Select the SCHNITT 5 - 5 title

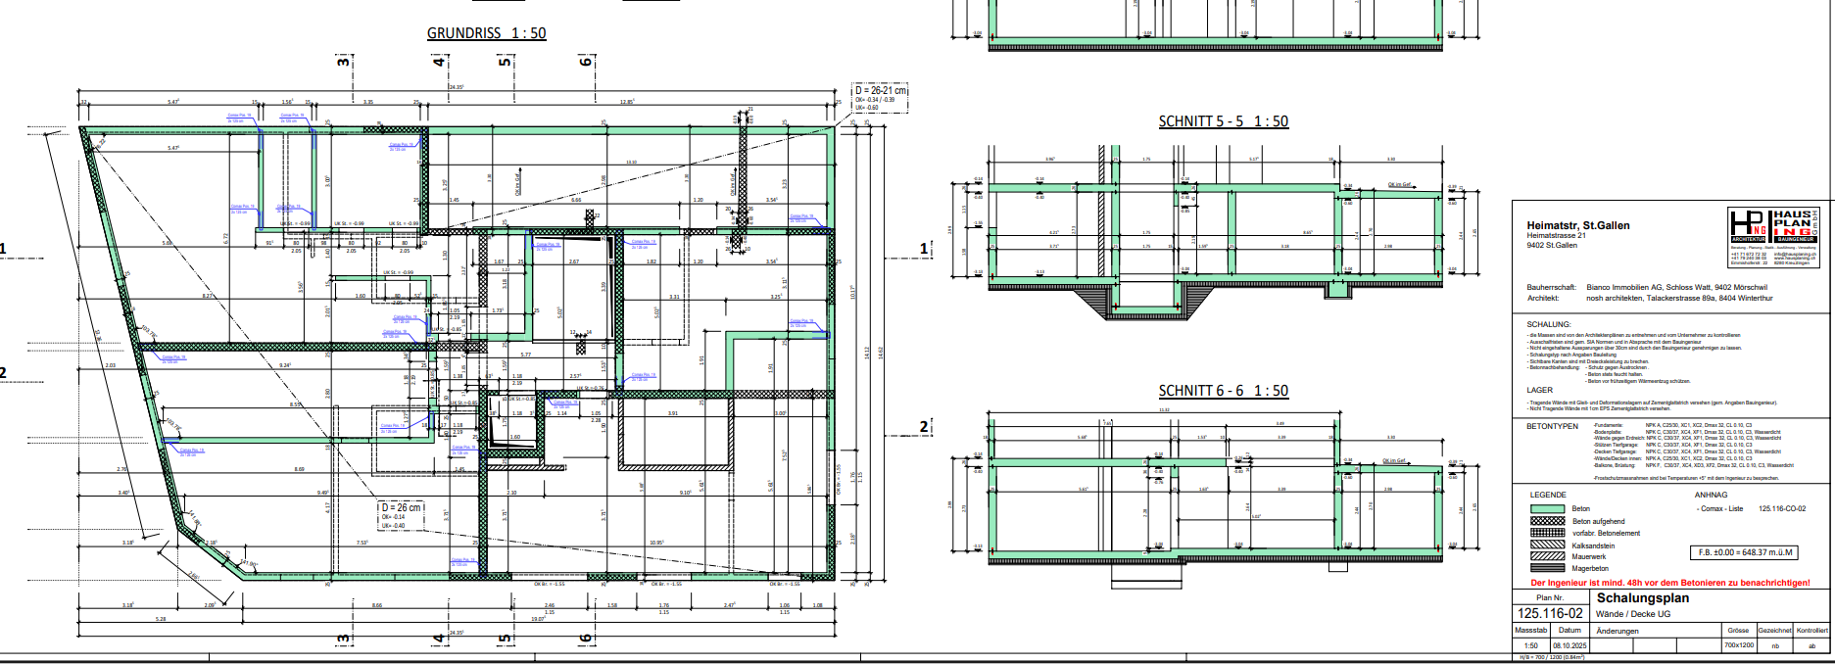tap(1223, 122)
